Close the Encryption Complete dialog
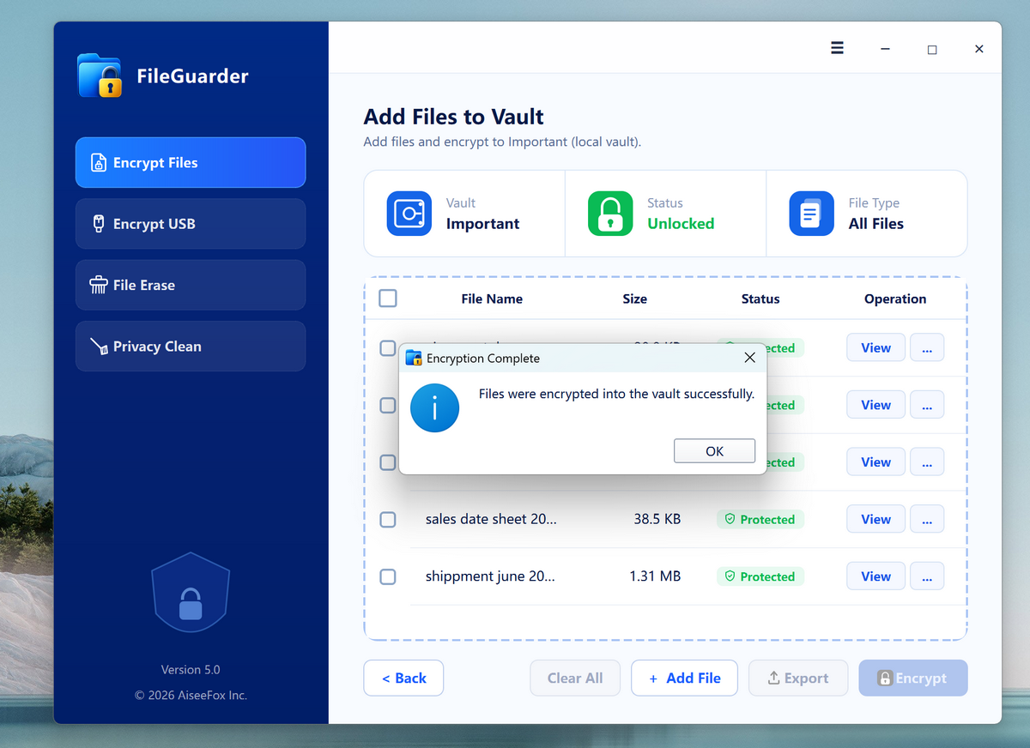This screenshot has width=1030, height=748. (x=749, y=358)
